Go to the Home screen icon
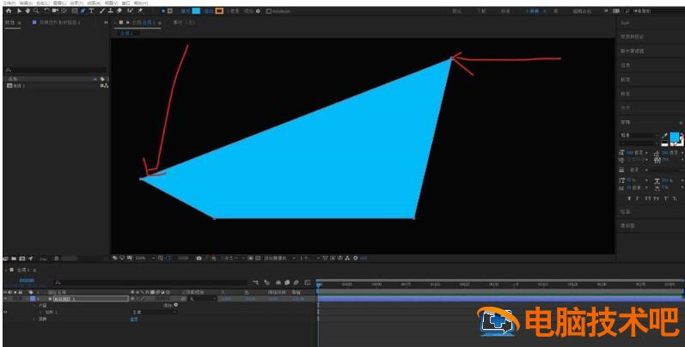 tap(9, 11)
